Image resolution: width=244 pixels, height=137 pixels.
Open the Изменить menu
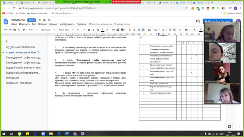tap(24, 24)
